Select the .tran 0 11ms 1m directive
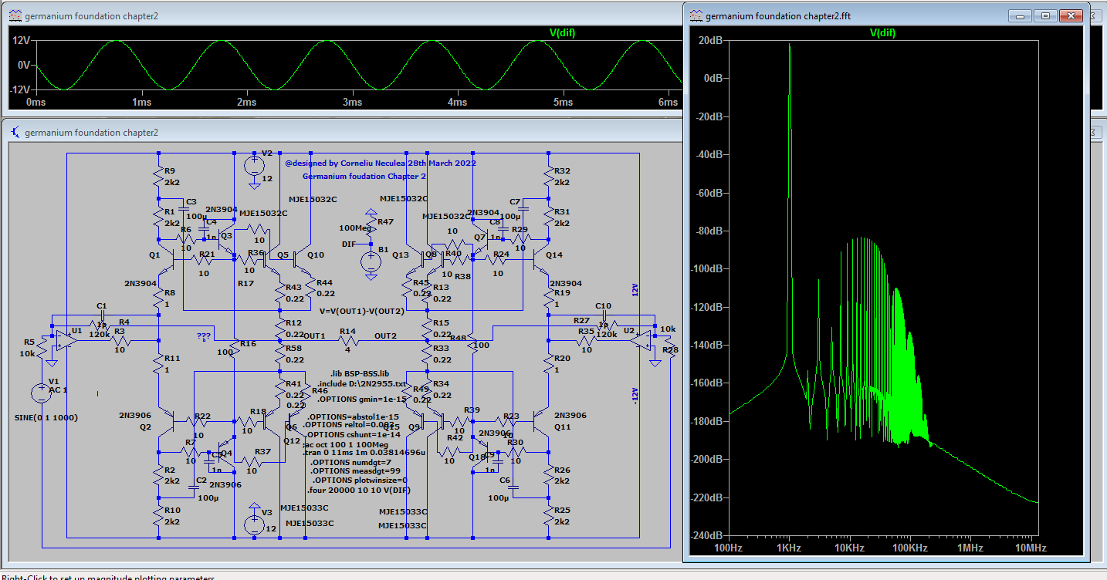1107x580 pixels. pos(364,453)
